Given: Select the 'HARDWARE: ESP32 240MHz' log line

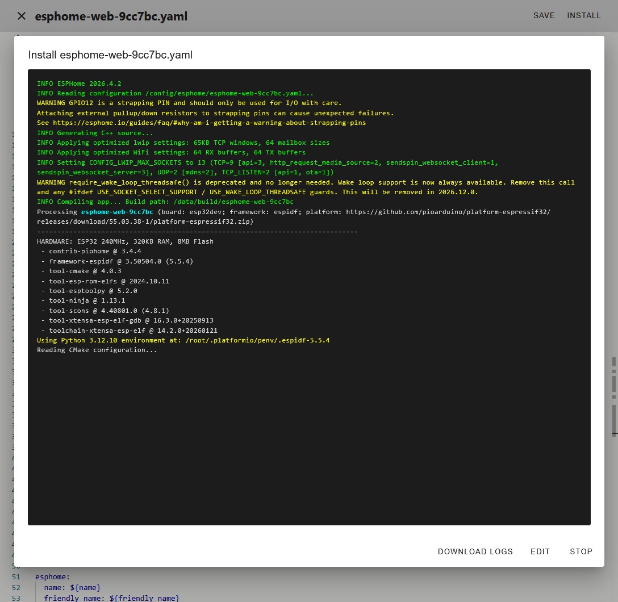Looking at the screenshot, I should point(126,241).
